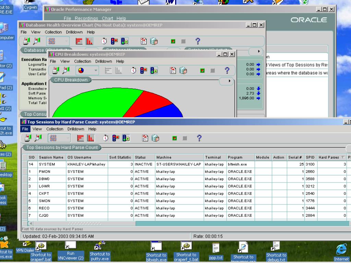Click the database cylinder icon in Top Sessions toolbar
This screenshot has width=351, height=263.
(x=155, y=138)
